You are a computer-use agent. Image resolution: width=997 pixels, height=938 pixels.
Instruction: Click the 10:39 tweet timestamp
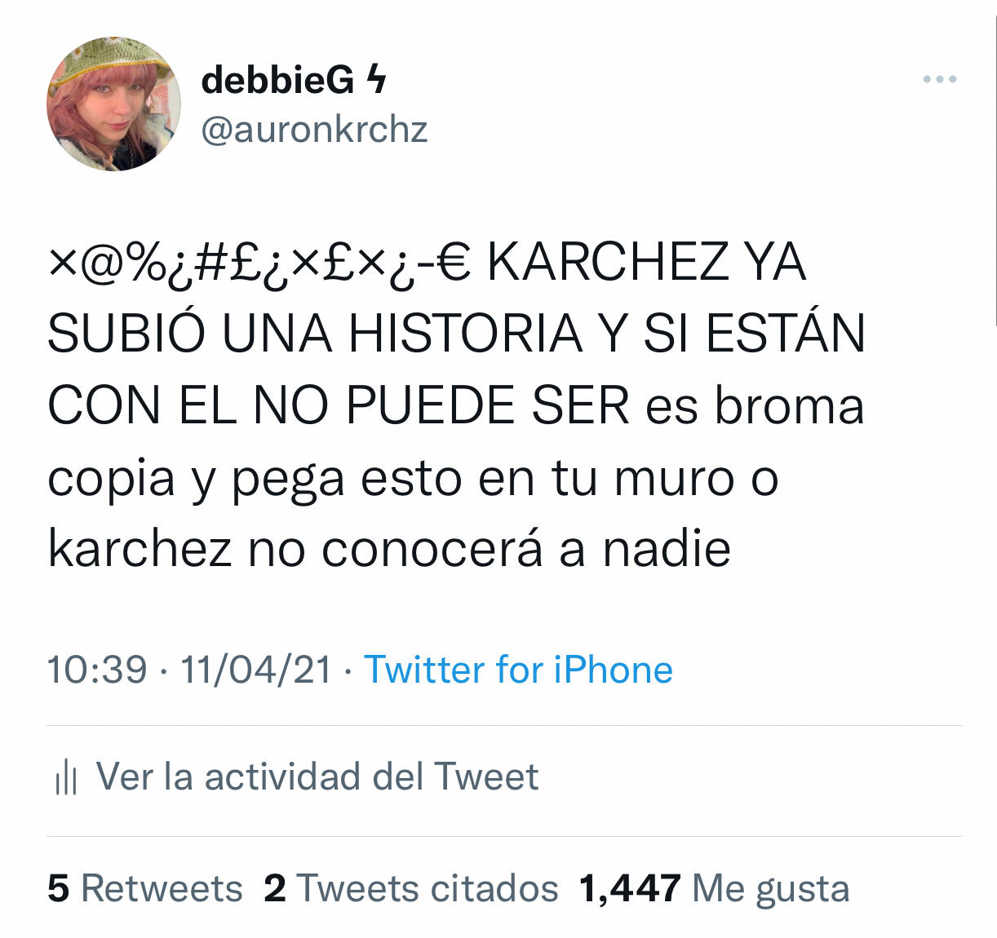97,670
